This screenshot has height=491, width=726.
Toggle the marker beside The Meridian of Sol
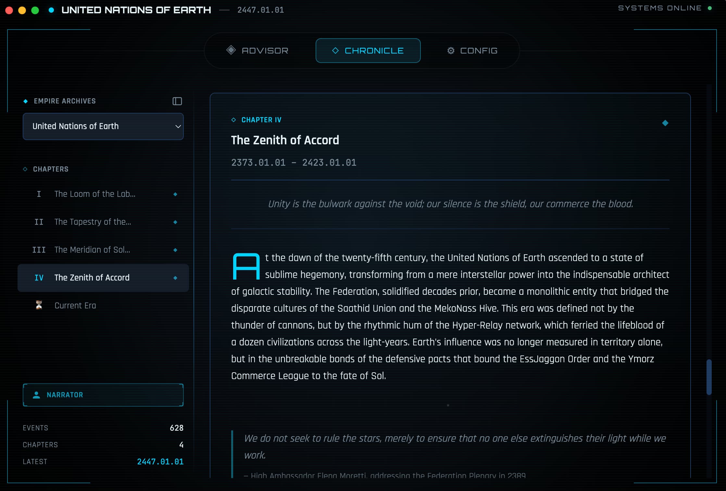coord(175,250)
